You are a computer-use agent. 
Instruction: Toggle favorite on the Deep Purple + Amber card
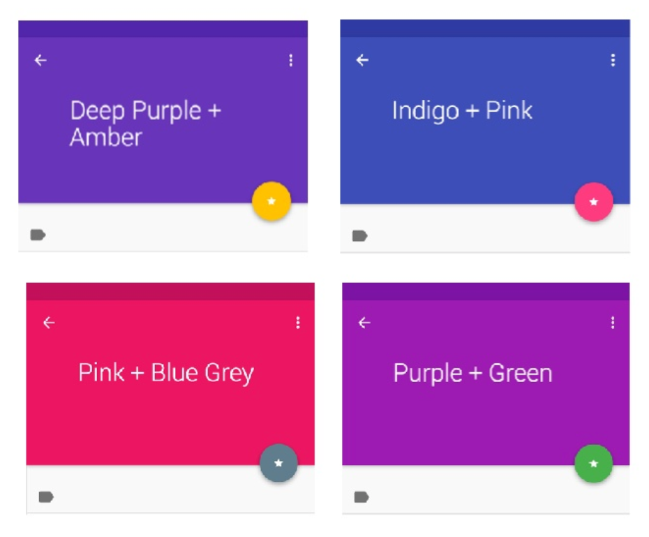(x=271, y=201)
